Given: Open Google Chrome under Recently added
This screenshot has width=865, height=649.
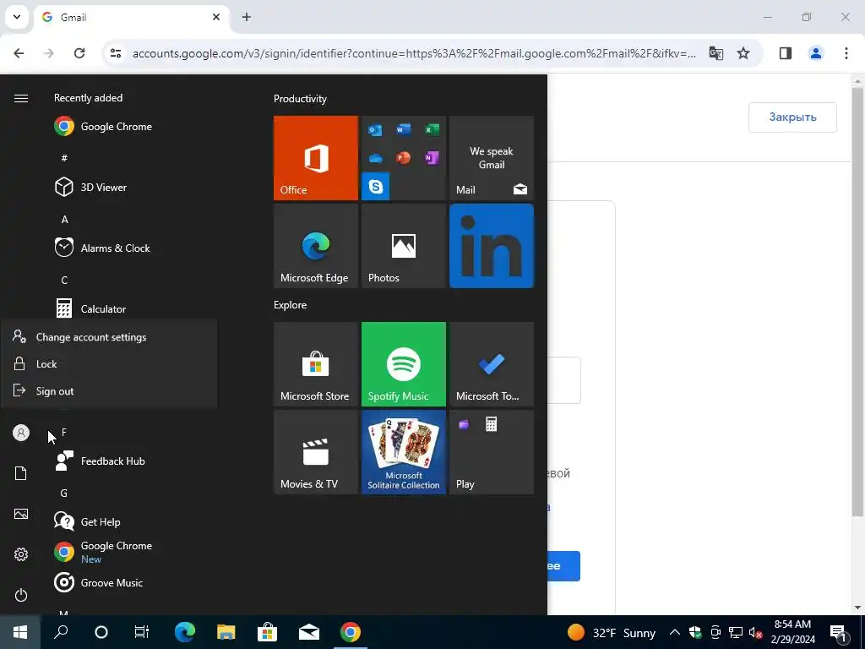Looking at the screenshot, I should pyautogui.click(x=103, y=127).
